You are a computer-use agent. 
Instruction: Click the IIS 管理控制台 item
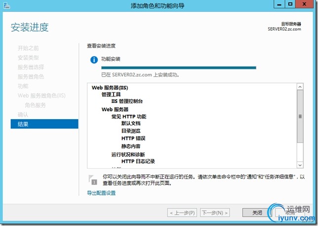point(127,101)
